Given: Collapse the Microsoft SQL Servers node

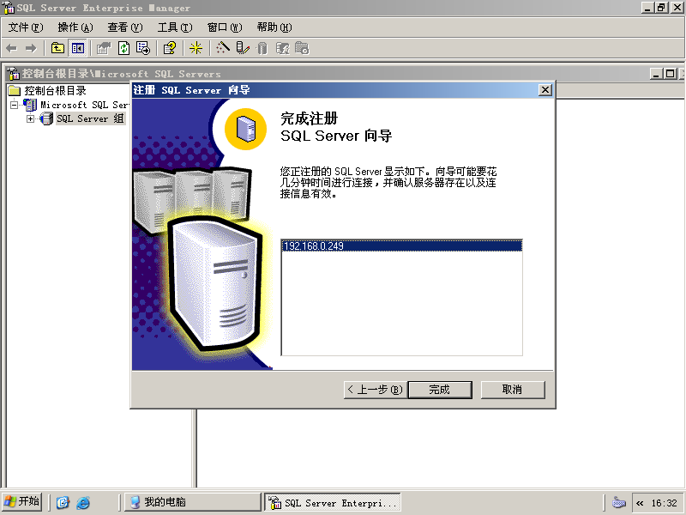Looking at the screenshot, I should (x=15, y=105).
